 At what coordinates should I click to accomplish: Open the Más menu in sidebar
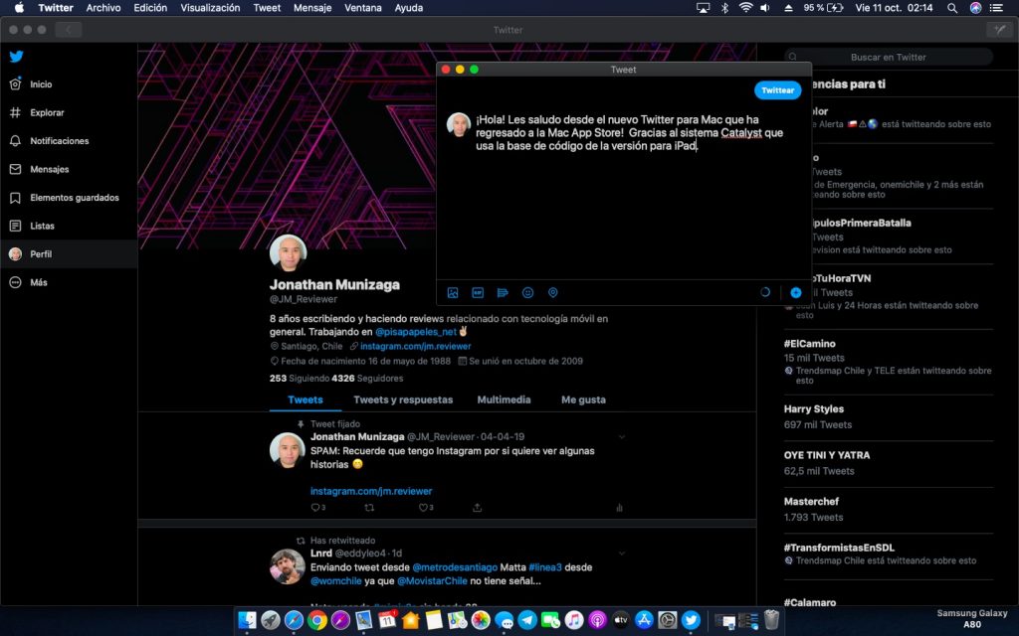tap(39, 282)
